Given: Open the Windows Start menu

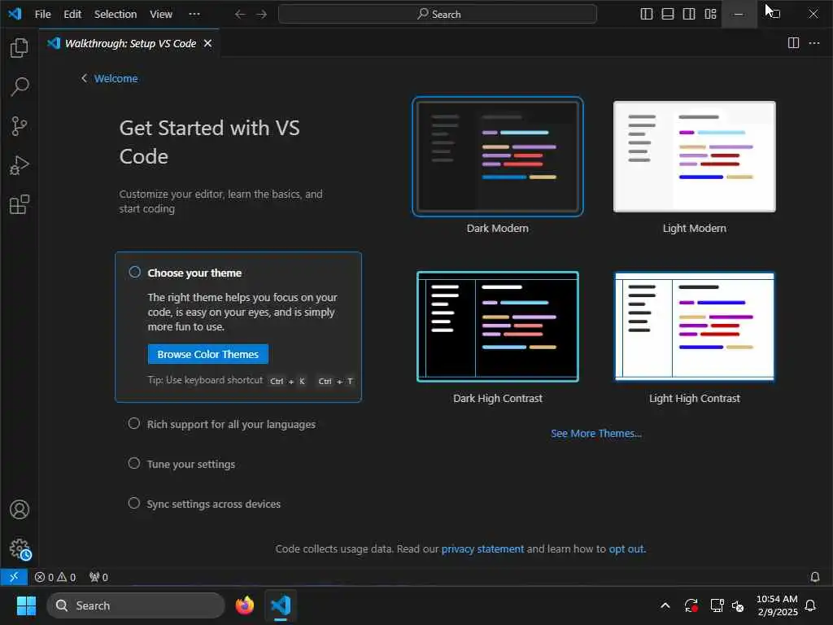Looking at the screenshot, I should point(26,605).
